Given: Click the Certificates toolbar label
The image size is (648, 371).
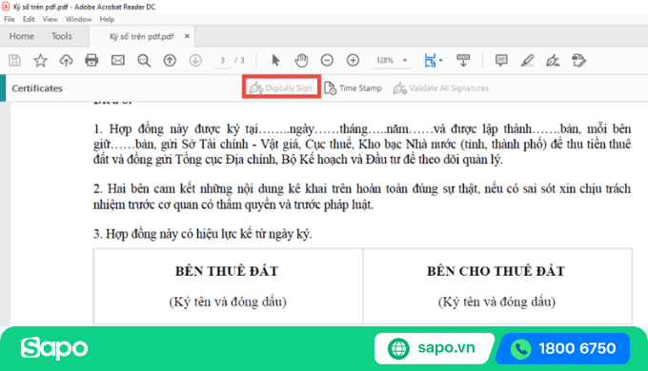Looking at the screenshot, I should coord(37,88).
